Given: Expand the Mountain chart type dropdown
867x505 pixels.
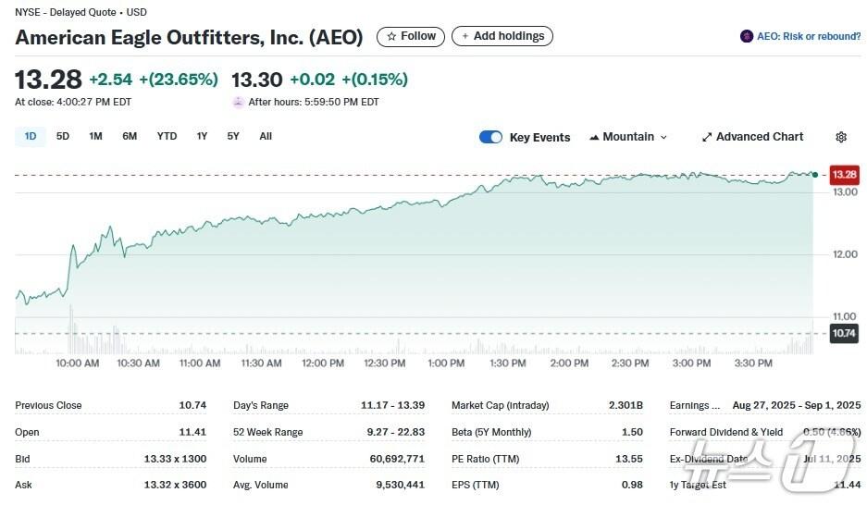Looking at the screenshot, I should click(x=663, y=137).
